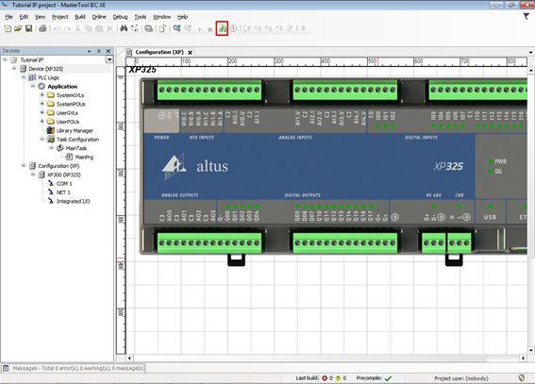Open the Tools menu
535x384 pixels.
point(141,17)
